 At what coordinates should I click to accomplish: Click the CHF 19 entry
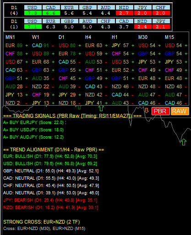click(40, 95)
